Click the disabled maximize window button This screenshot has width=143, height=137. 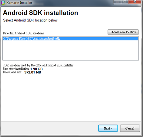[125, 2]
